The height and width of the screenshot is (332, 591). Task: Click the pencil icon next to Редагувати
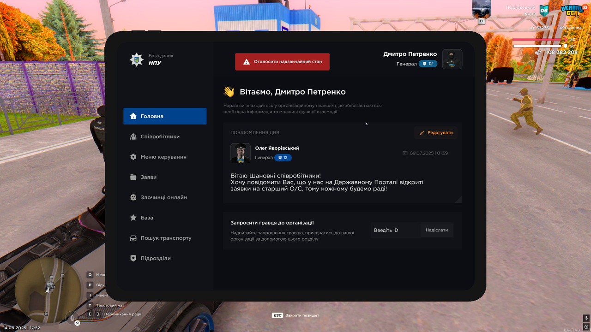[x=422, y=133]
